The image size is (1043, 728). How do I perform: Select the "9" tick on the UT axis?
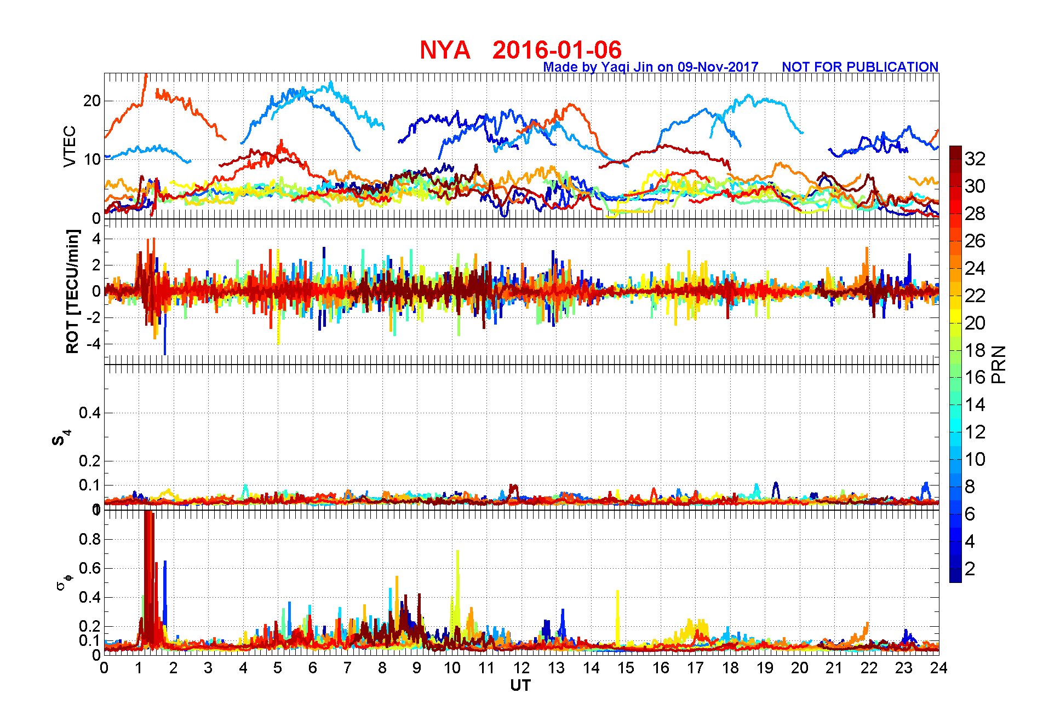click(x=417, y=668)
